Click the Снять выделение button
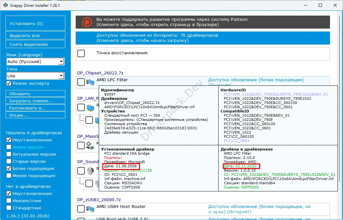This screenshot has height=220, width=343. point(35,44)
